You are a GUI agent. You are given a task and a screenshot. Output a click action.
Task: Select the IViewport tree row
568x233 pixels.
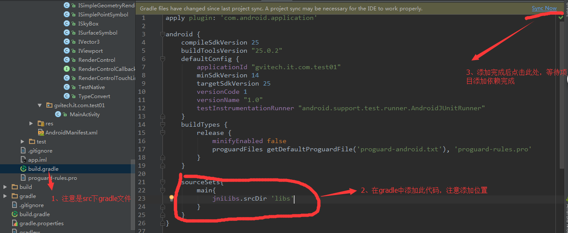(x=68, y=51)
